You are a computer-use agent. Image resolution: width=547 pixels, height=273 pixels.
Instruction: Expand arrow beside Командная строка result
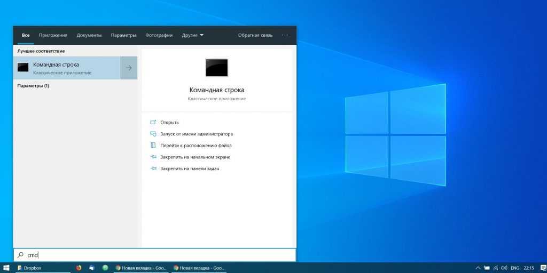coord(129,68)
